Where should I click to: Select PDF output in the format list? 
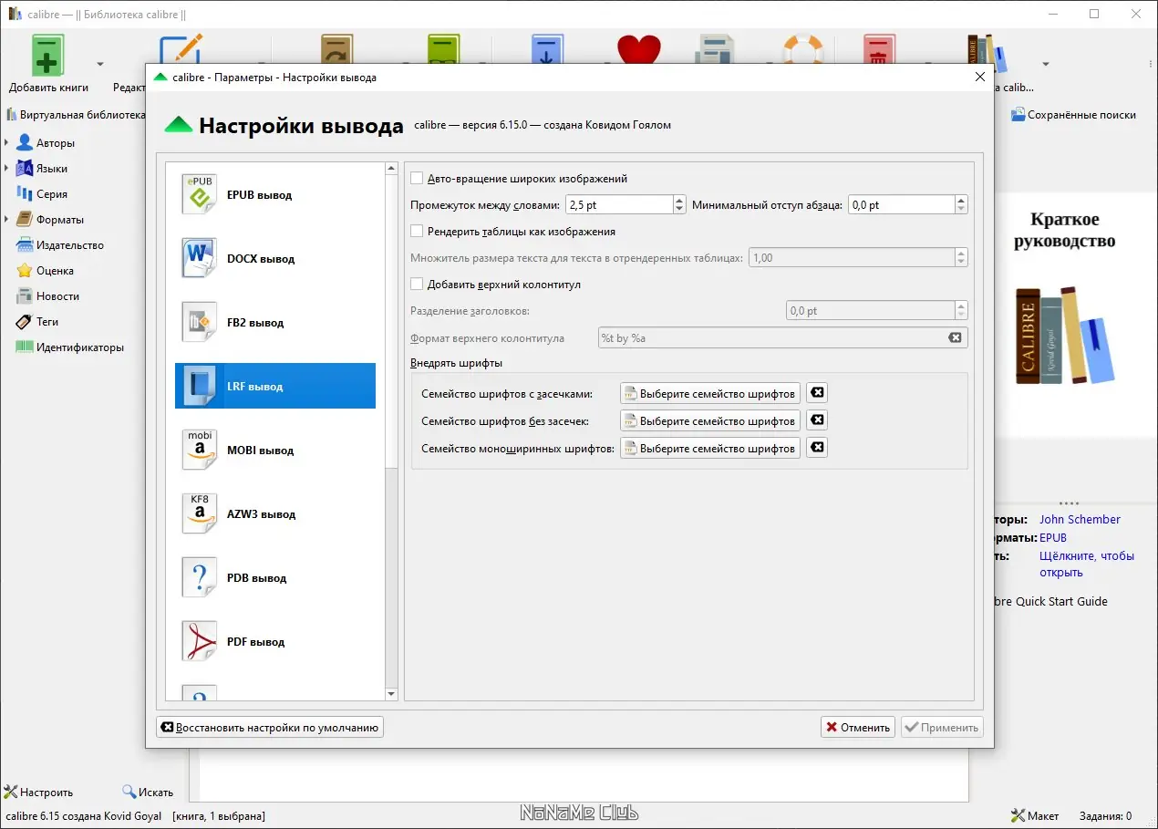click(x=275, y=642)
